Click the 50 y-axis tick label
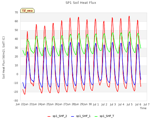 (x=16, y=30)
